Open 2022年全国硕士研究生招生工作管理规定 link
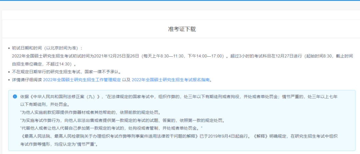 pyautogui.click(x=82, y=80)
